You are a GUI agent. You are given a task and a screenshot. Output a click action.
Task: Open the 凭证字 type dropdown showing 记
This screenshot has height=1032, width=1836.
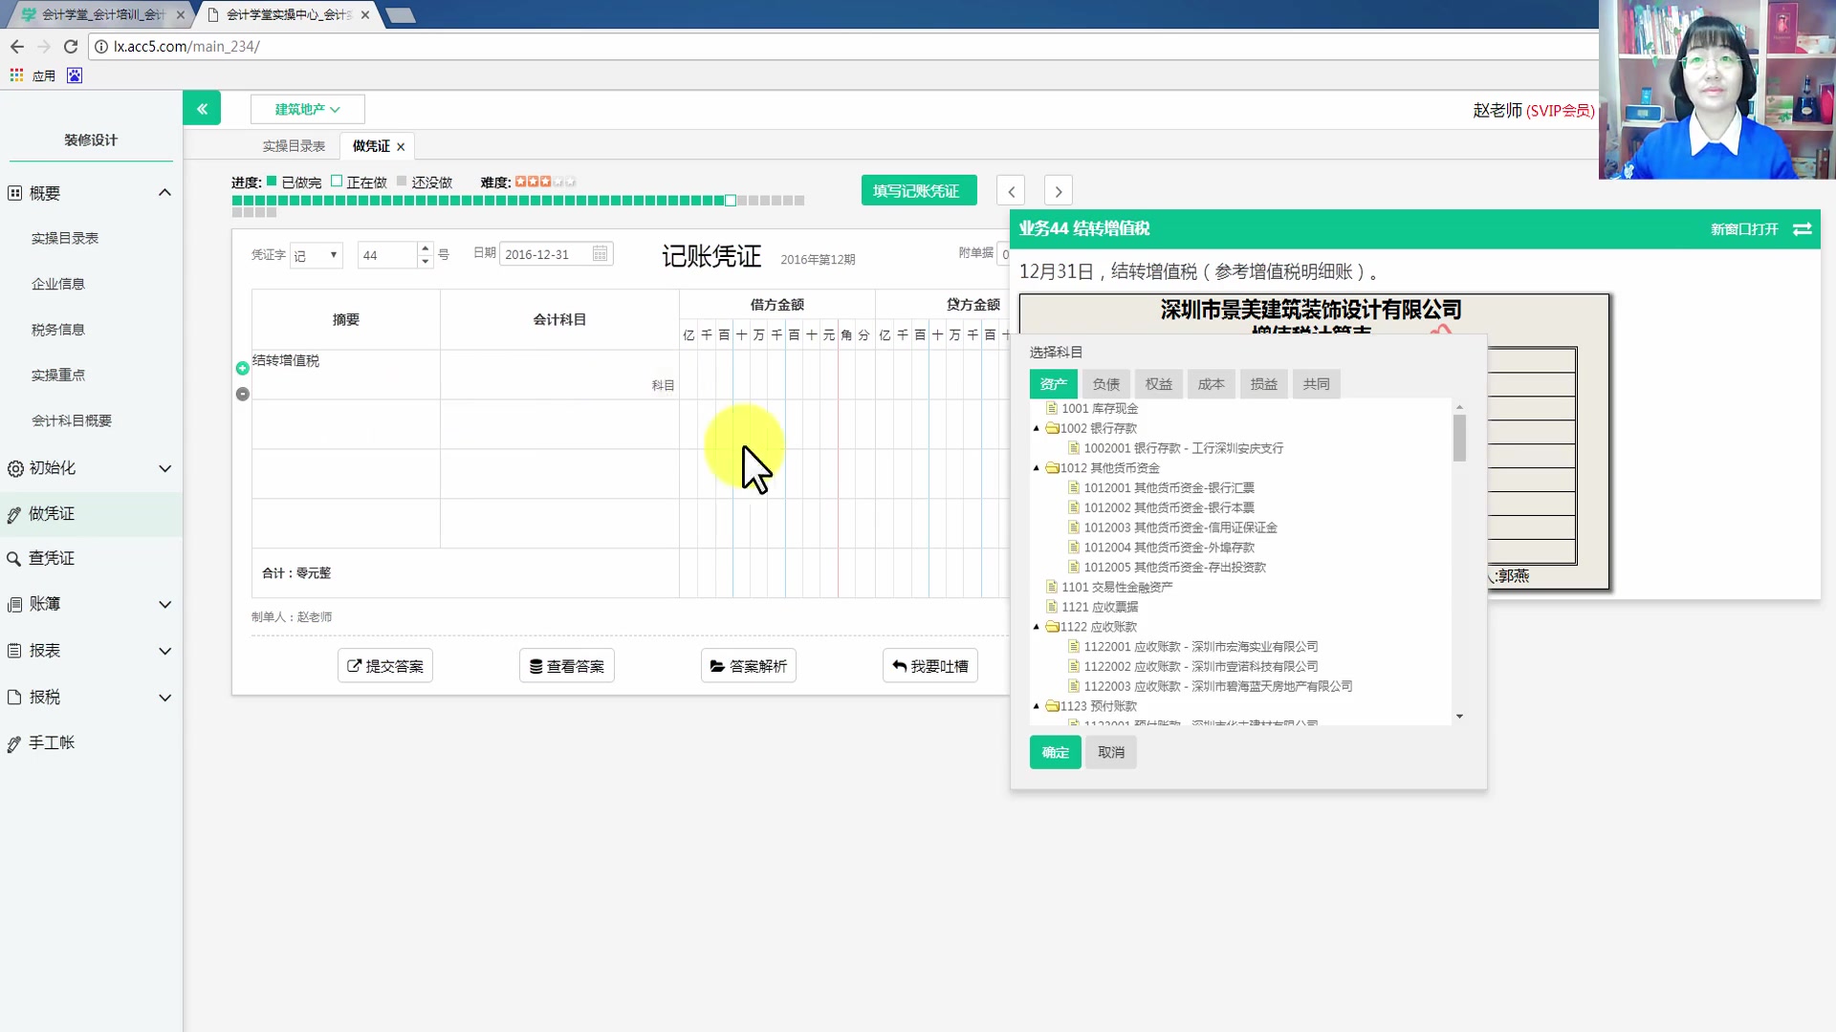tap(316, 254)
